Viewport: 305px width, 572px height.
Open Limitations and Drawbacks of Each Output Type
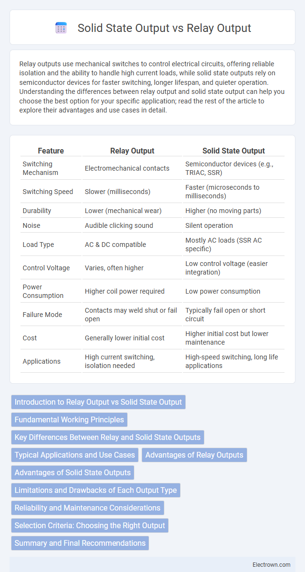tap(96, 490)
